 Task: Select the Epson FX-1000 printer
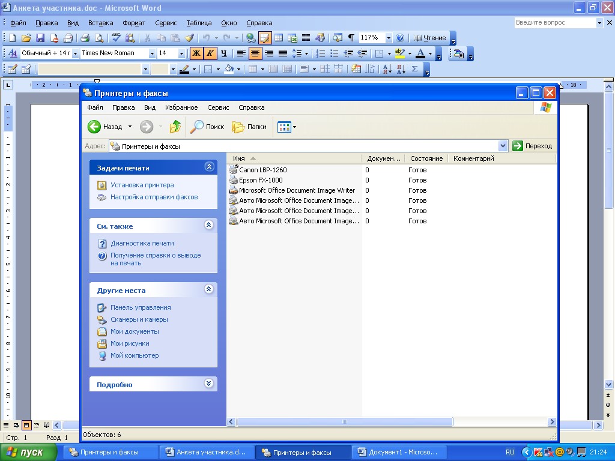260,180
